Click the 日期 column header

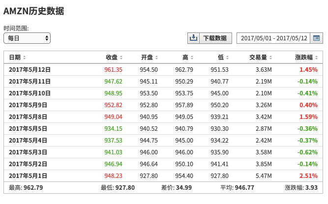15,58
